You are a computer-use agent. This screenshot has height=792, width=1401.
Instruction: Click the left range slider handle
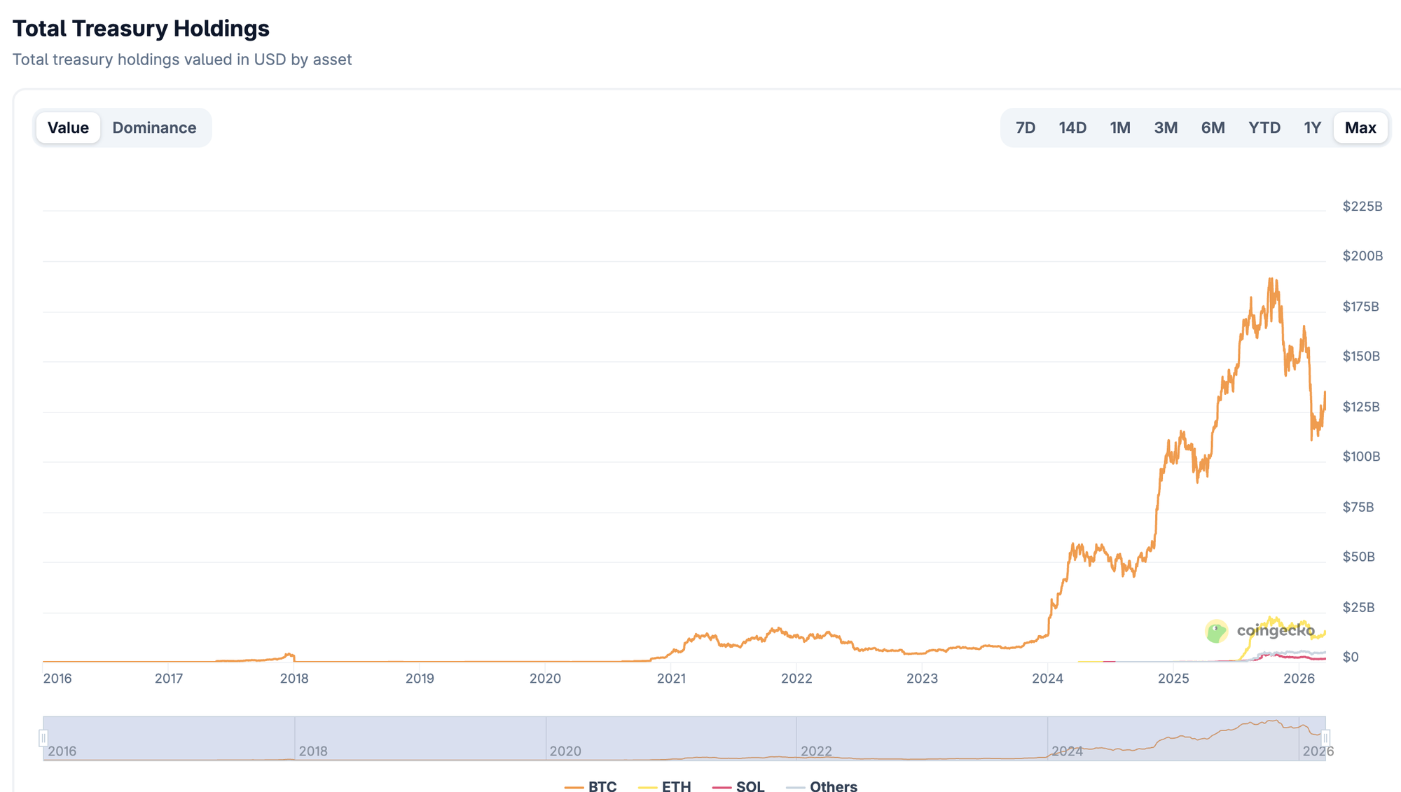pyautogui.click(x=44, y=737)
